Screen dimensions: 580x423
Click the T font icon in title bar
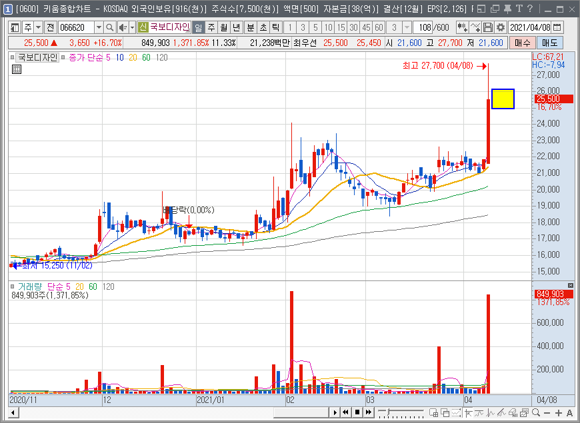(519, 9)
